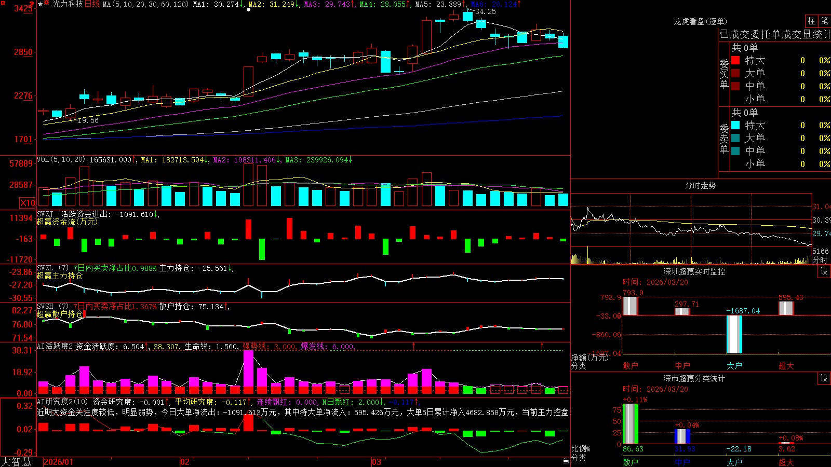Click the 02 month marker on the timeline
Image resolution: width=831 pixels, height=467 pixels.
coord(184,462)
